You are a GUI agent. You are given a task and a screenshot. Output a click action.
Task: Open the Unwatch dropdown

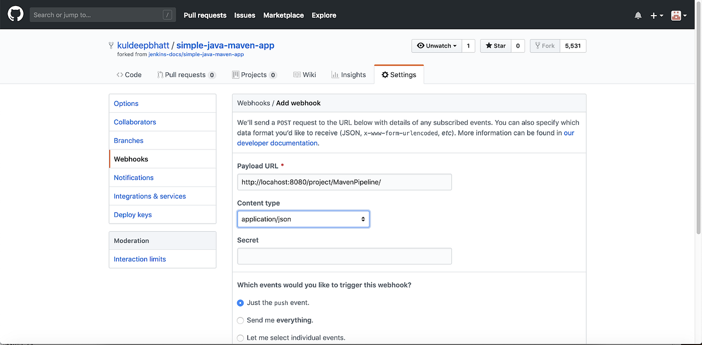click(x=436, y=46)
